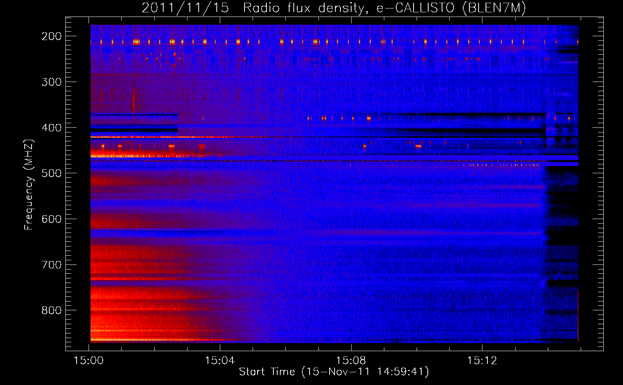Click the 200 frequency tick label
The height and width of the screenshot is (385, 623).
(52, 36)
